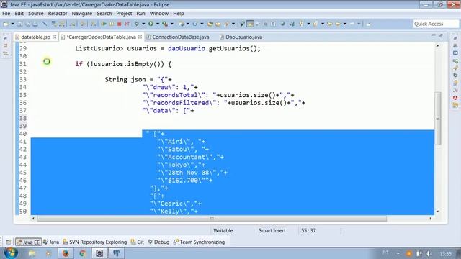This screenshot has height=259, width=461.
Task: Open the Help menu
Action: click(x=178, y=14)
